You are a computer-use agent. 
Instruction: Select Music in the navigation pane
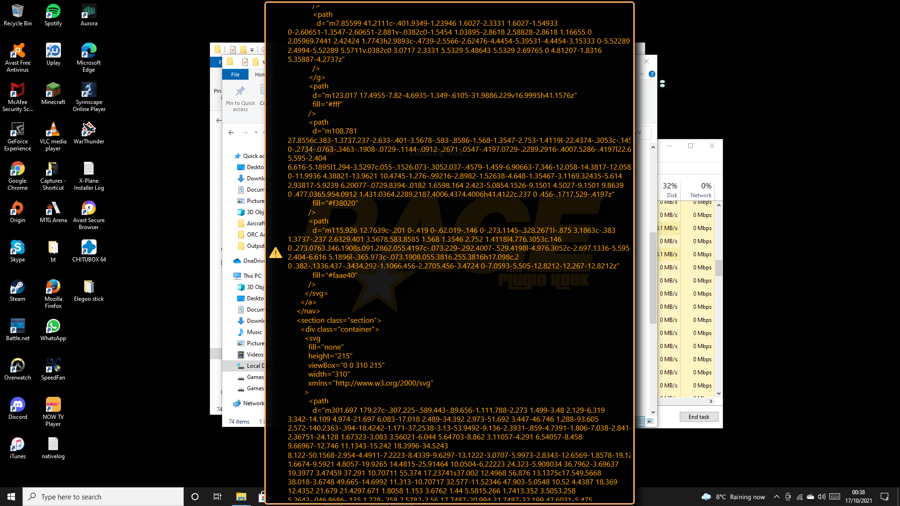point(254,332)
